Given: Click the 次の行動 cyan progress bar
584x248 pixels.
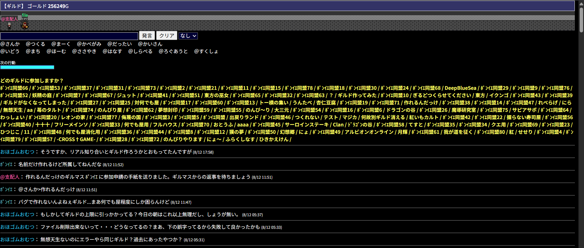Looking at the screenshot, I should [x=27, y=67].
